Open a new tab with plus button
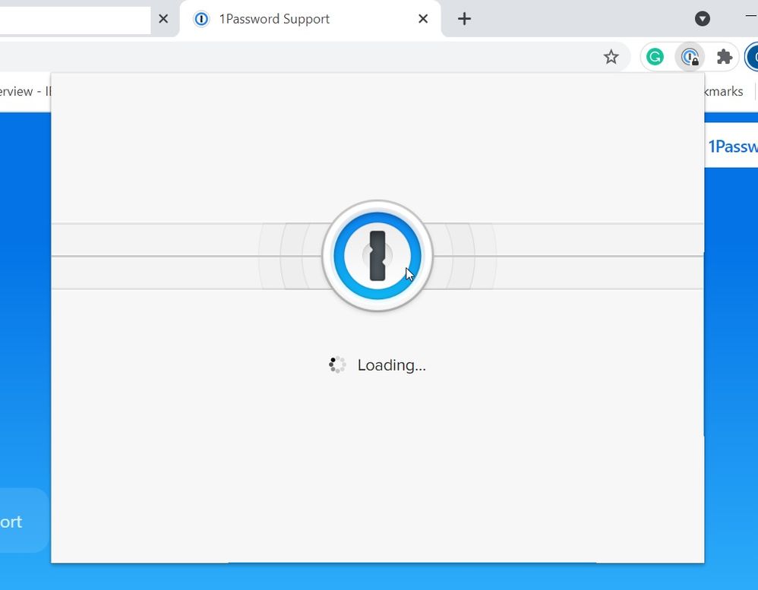This screenshot has height=590, width=758. [464, 19]
